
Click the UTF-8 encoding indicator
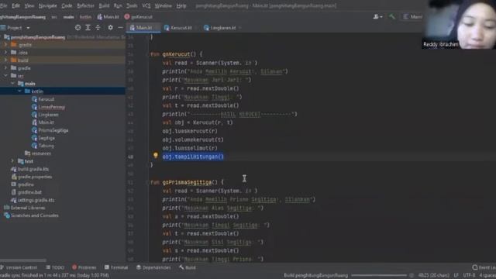coord(469,276)
